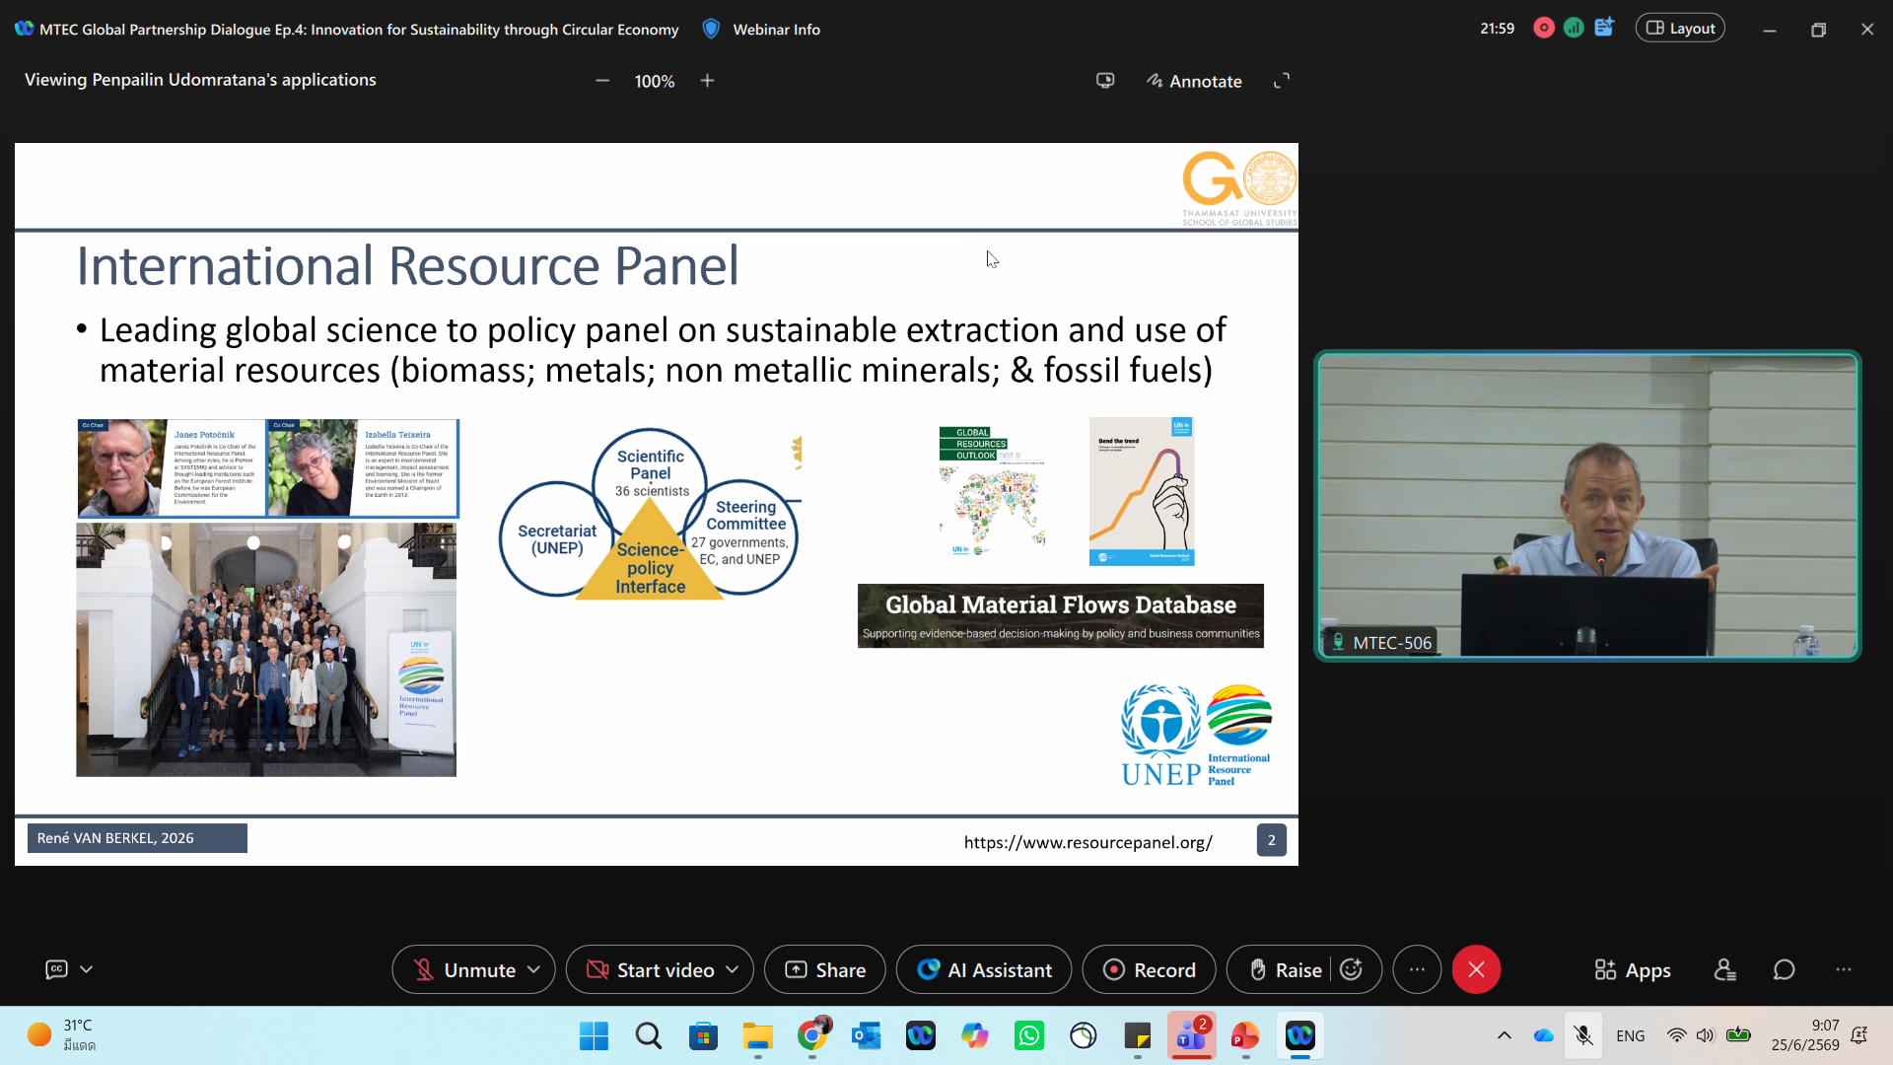This screenshot has width=1893, height=1065.
Task: Open Microsoft Store from taskbar
Action: tap(703, 1035)
